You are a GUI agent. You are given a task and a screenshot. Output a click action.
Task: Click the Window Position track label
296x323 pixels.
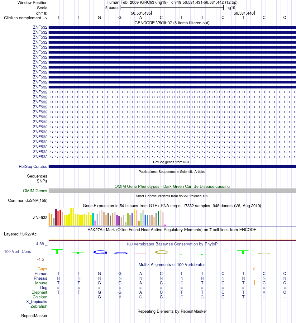pyautogui.click(x=32, y=3)
